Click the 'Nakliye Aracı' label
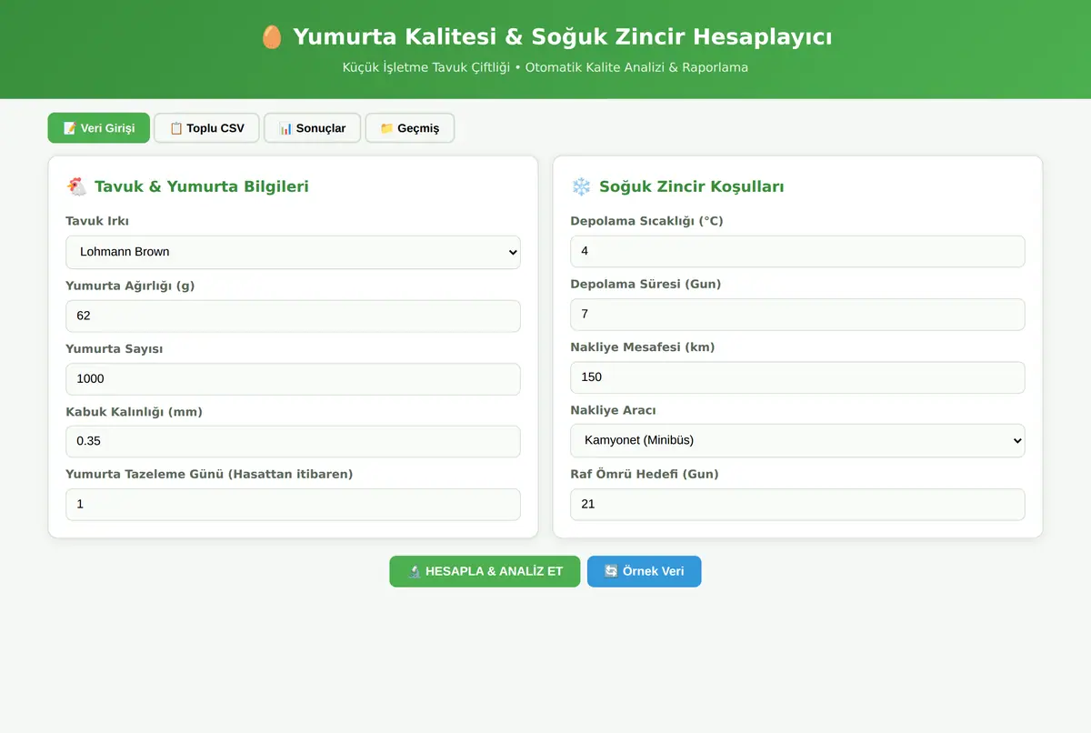 [613, 410]
